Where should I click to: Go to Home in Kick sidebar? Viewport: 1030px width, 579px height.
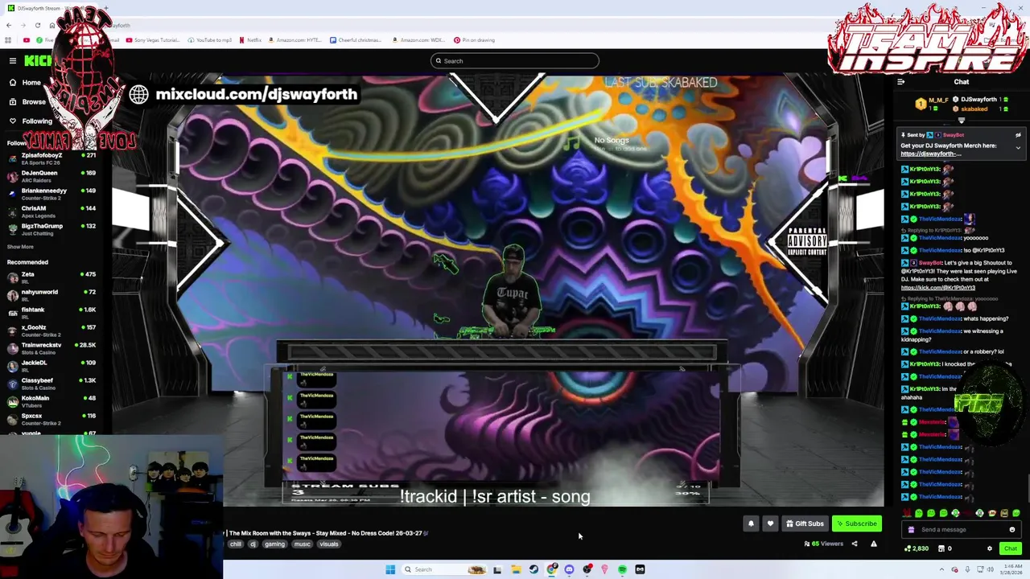24,82
